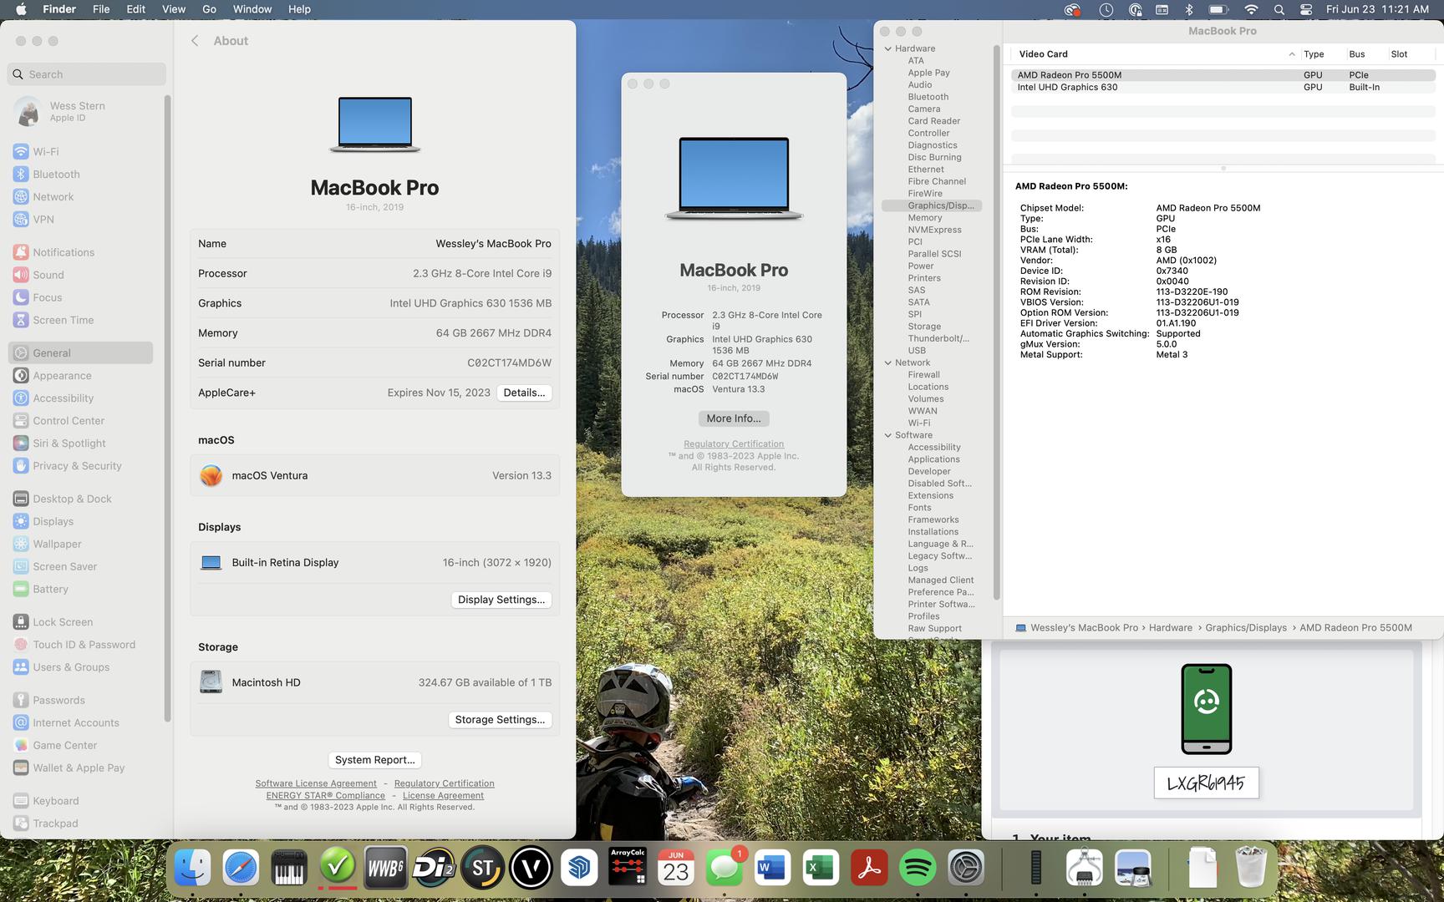Collapse the Software section in System Information

click(x=888, y=435)
